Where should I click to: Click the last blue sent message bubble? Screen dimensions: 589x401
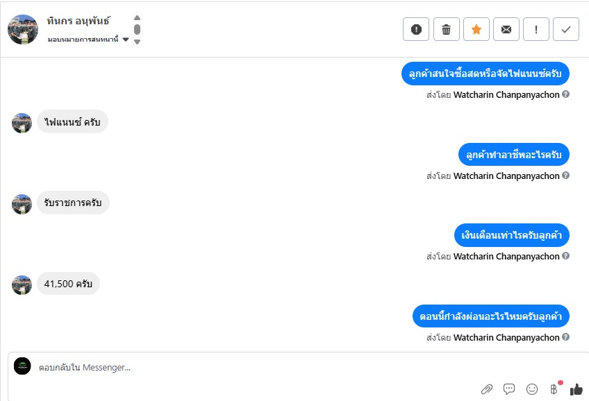(491, 316)
